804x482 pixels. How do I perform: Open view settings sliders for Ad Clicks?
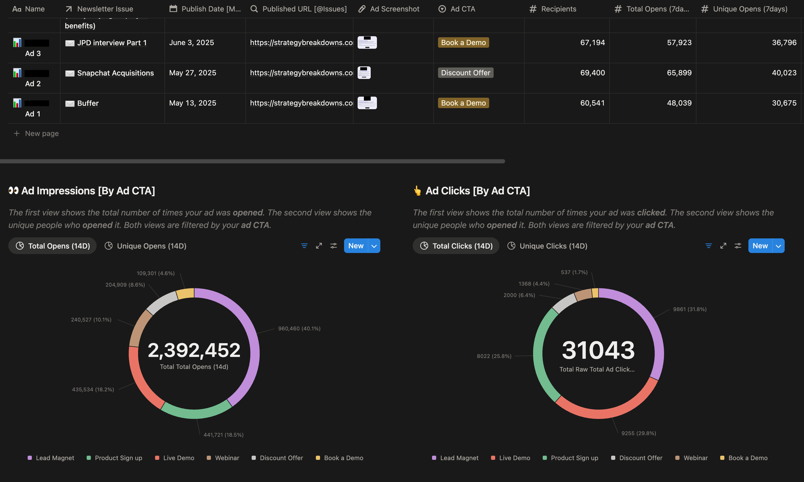click(738, 246)
